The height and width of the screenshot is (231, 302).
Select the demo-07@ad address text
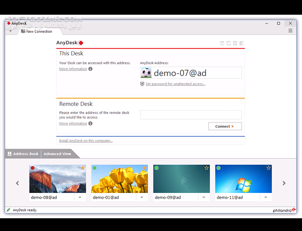click(x=180, y=73)
